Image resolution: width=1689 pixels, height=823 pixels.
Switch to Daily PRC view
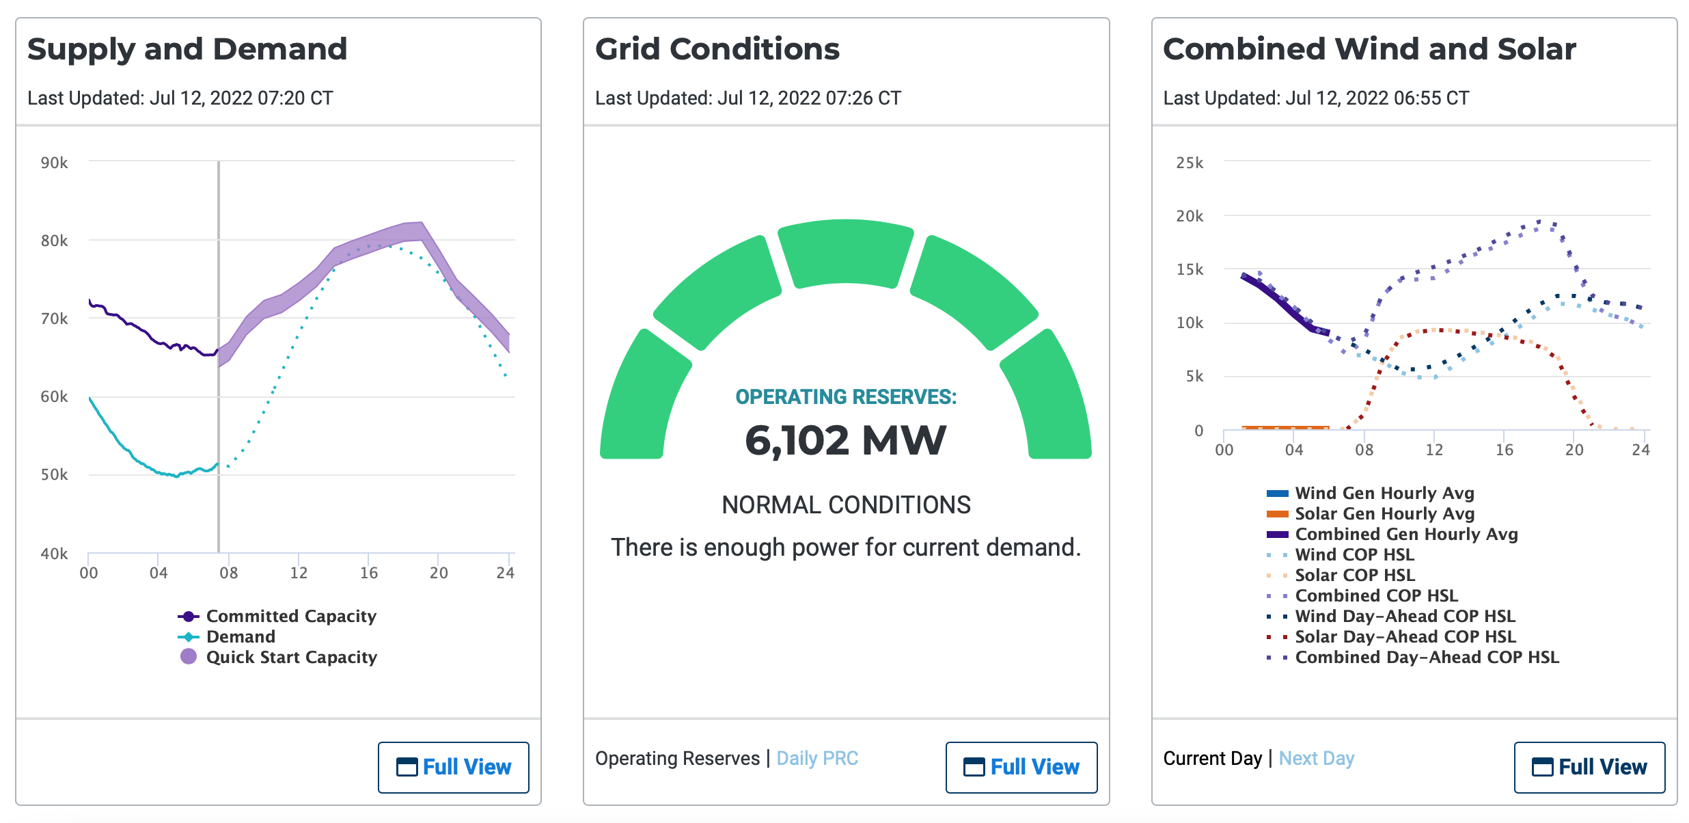[817, 759]
